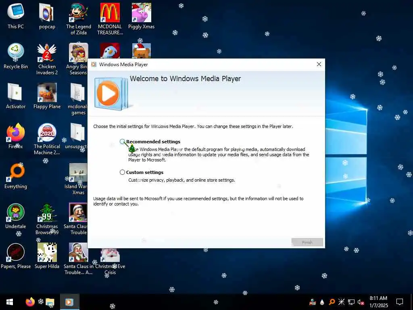Click the teddy bear with Santa hat desktop icon
The height and width of the screenshot is (310, 413).
point(141,50)
